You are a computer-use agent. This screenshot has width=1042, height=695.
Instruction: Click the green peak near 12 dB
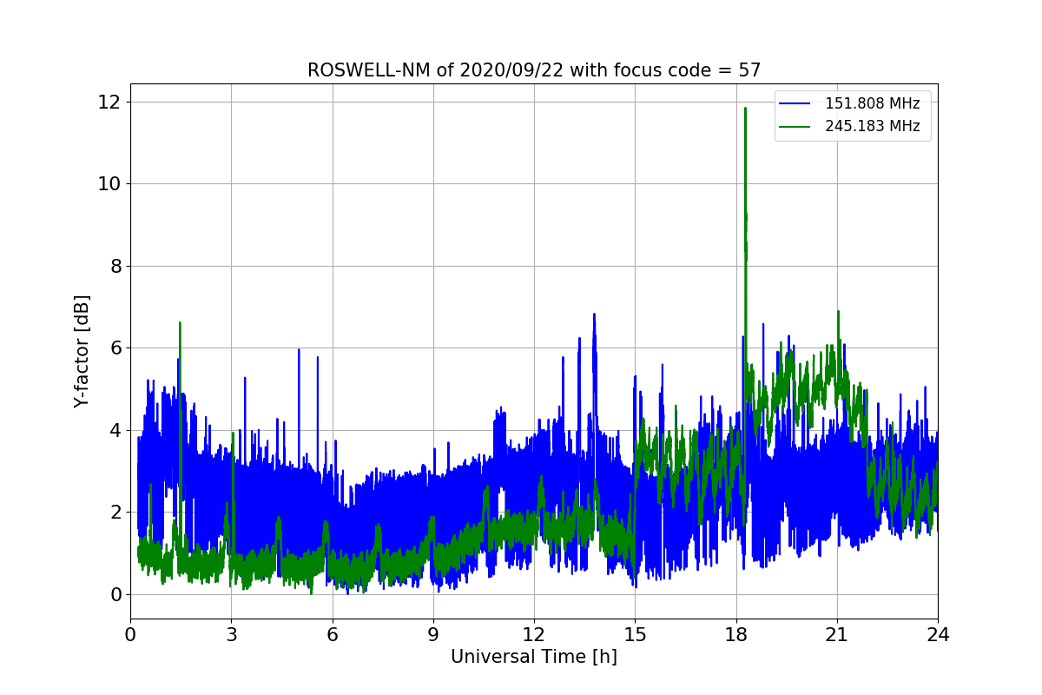[745, 109]
